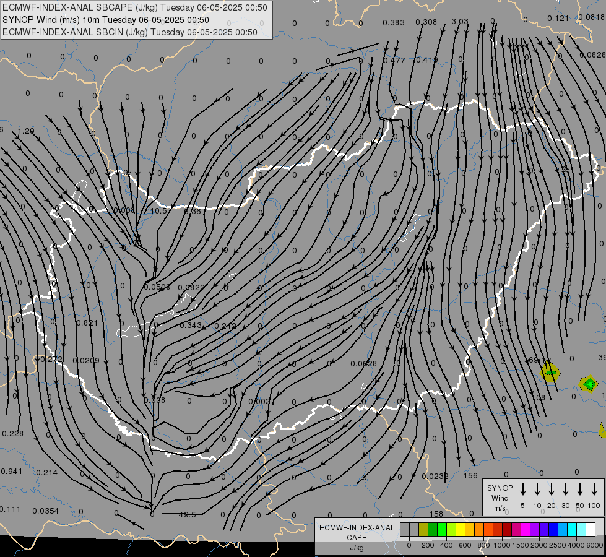Click the map value '0.0509'

click(157, 287)
